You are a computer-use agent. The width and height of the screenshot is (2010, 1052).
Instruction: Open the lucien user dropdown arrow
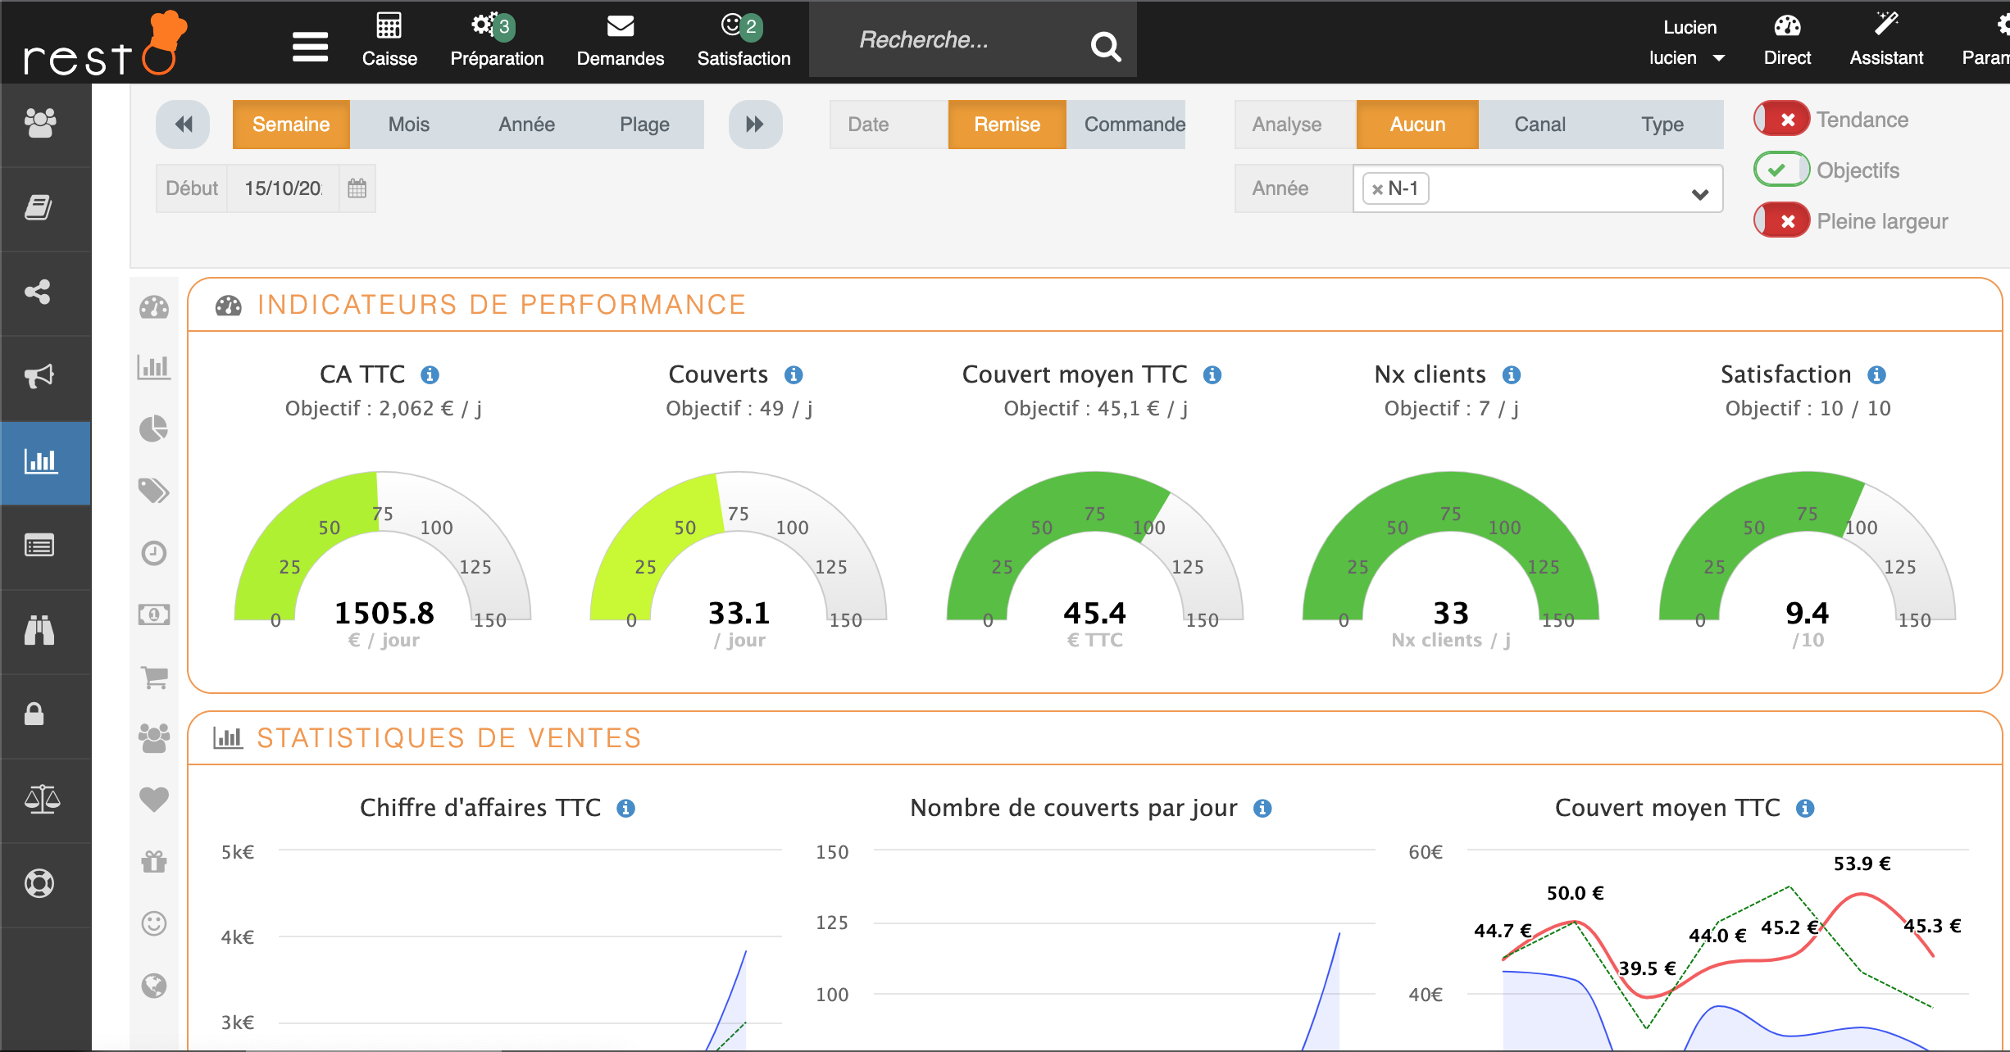(x=1719, y=58)
